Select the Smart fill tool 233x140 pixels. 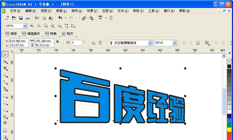[5, 89]
